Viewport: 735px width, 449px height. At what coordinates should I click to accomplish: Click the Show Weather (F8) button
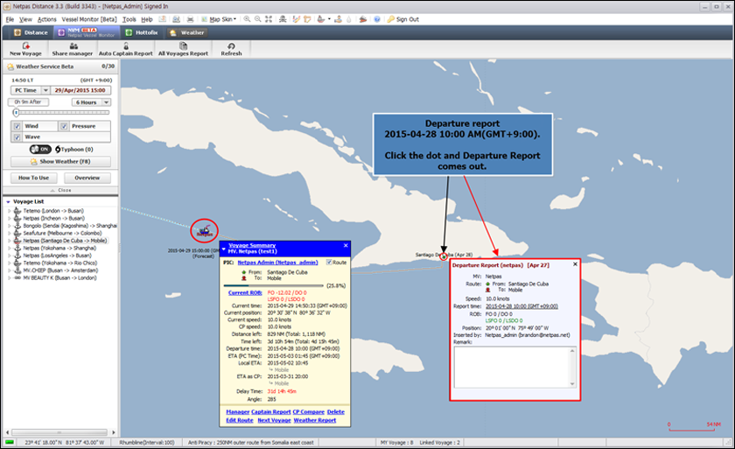[60, 161]
